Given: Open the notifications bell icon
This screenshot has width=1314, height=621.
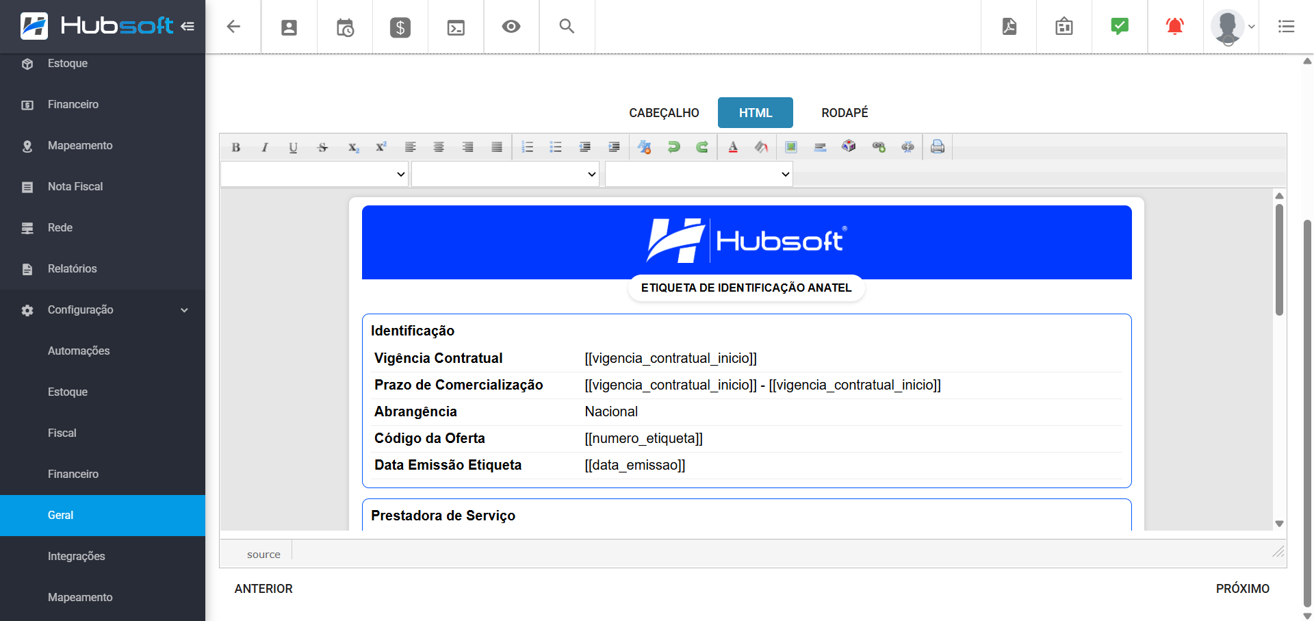Looking at the screenshot, I should click(x=1174, y=27).
